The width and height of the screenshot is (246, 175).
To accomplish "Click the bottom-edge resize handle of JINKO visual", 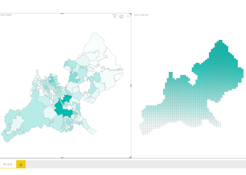I will tap(62, 158).
